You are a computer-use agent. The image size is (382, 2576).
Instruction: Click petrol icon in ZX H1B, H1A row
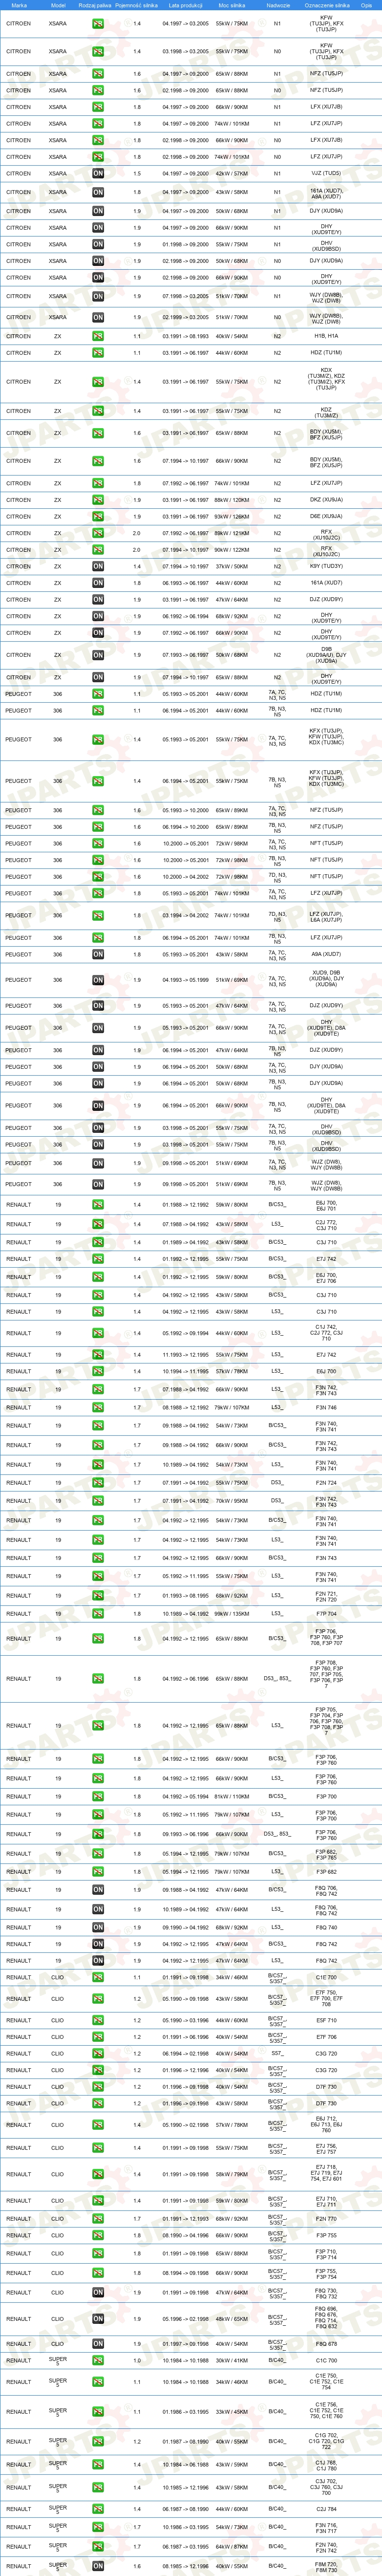98,336
